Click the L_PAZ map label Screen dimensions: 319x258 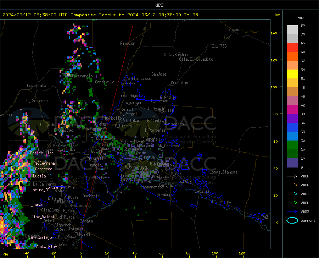click(x=263, y=217)
